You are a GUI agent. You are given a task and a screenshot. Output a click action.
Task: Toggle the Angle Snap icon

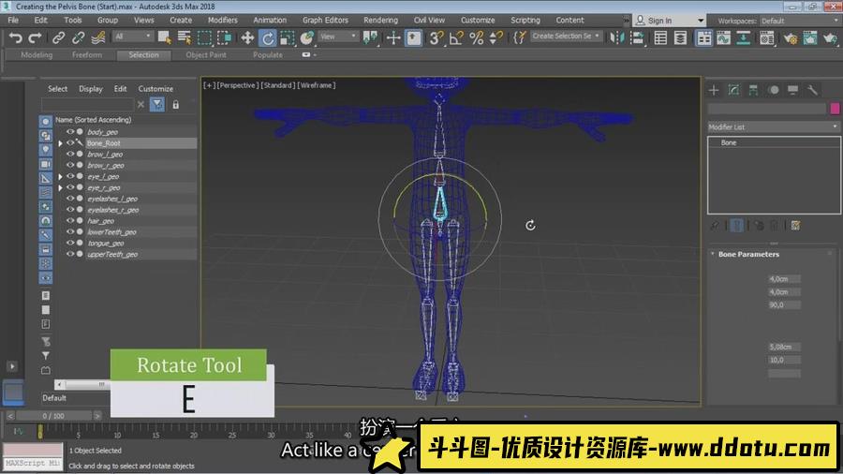pos(456,37)
